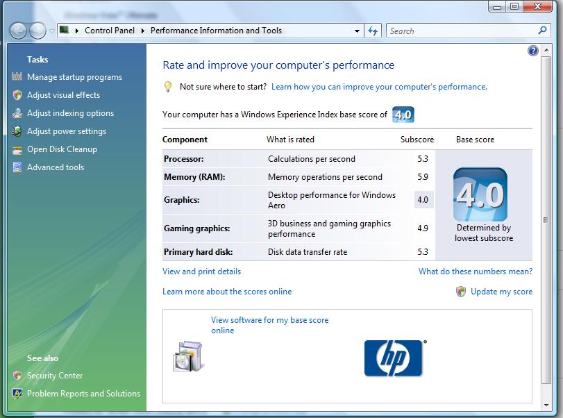Click Determined by lowest subscore text
Image resolution: width=563 pixels, height=418 pixels.
pos(484,233)
